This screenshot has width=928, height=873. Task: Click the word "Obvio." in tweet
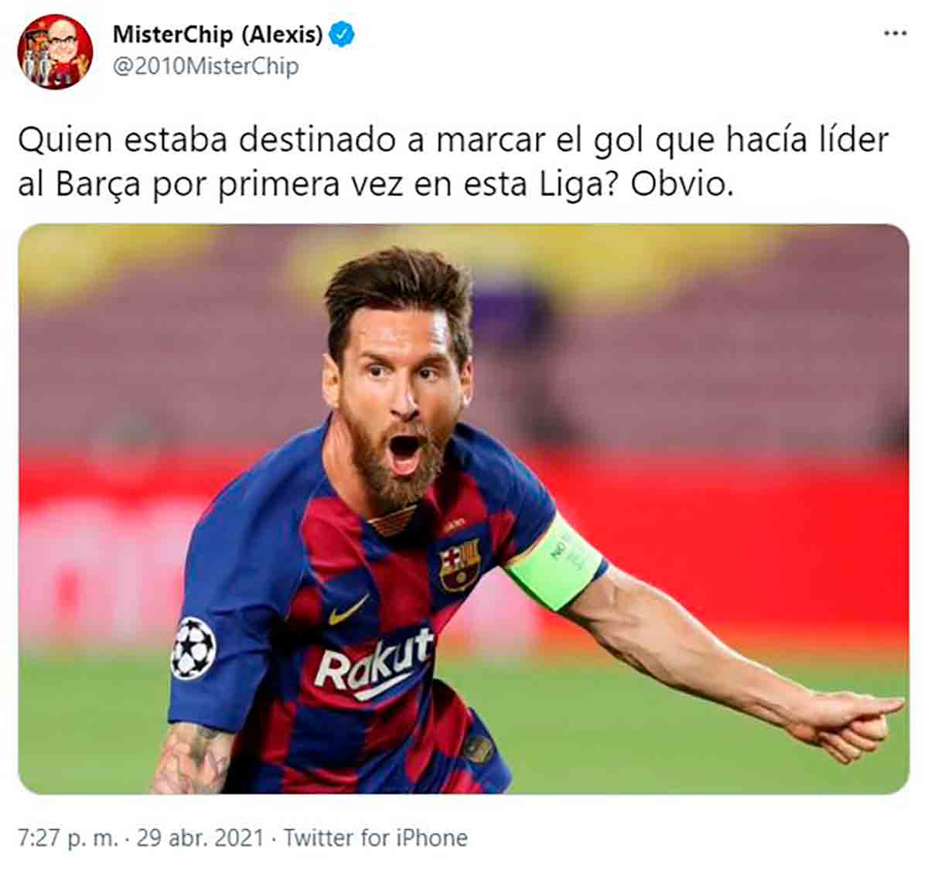click(681, 185)
